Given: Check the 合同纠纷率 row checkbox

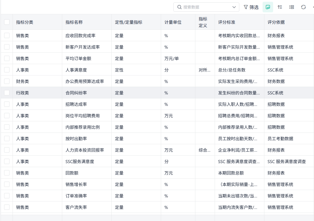Looking at the screenshot, I should 7,93.
